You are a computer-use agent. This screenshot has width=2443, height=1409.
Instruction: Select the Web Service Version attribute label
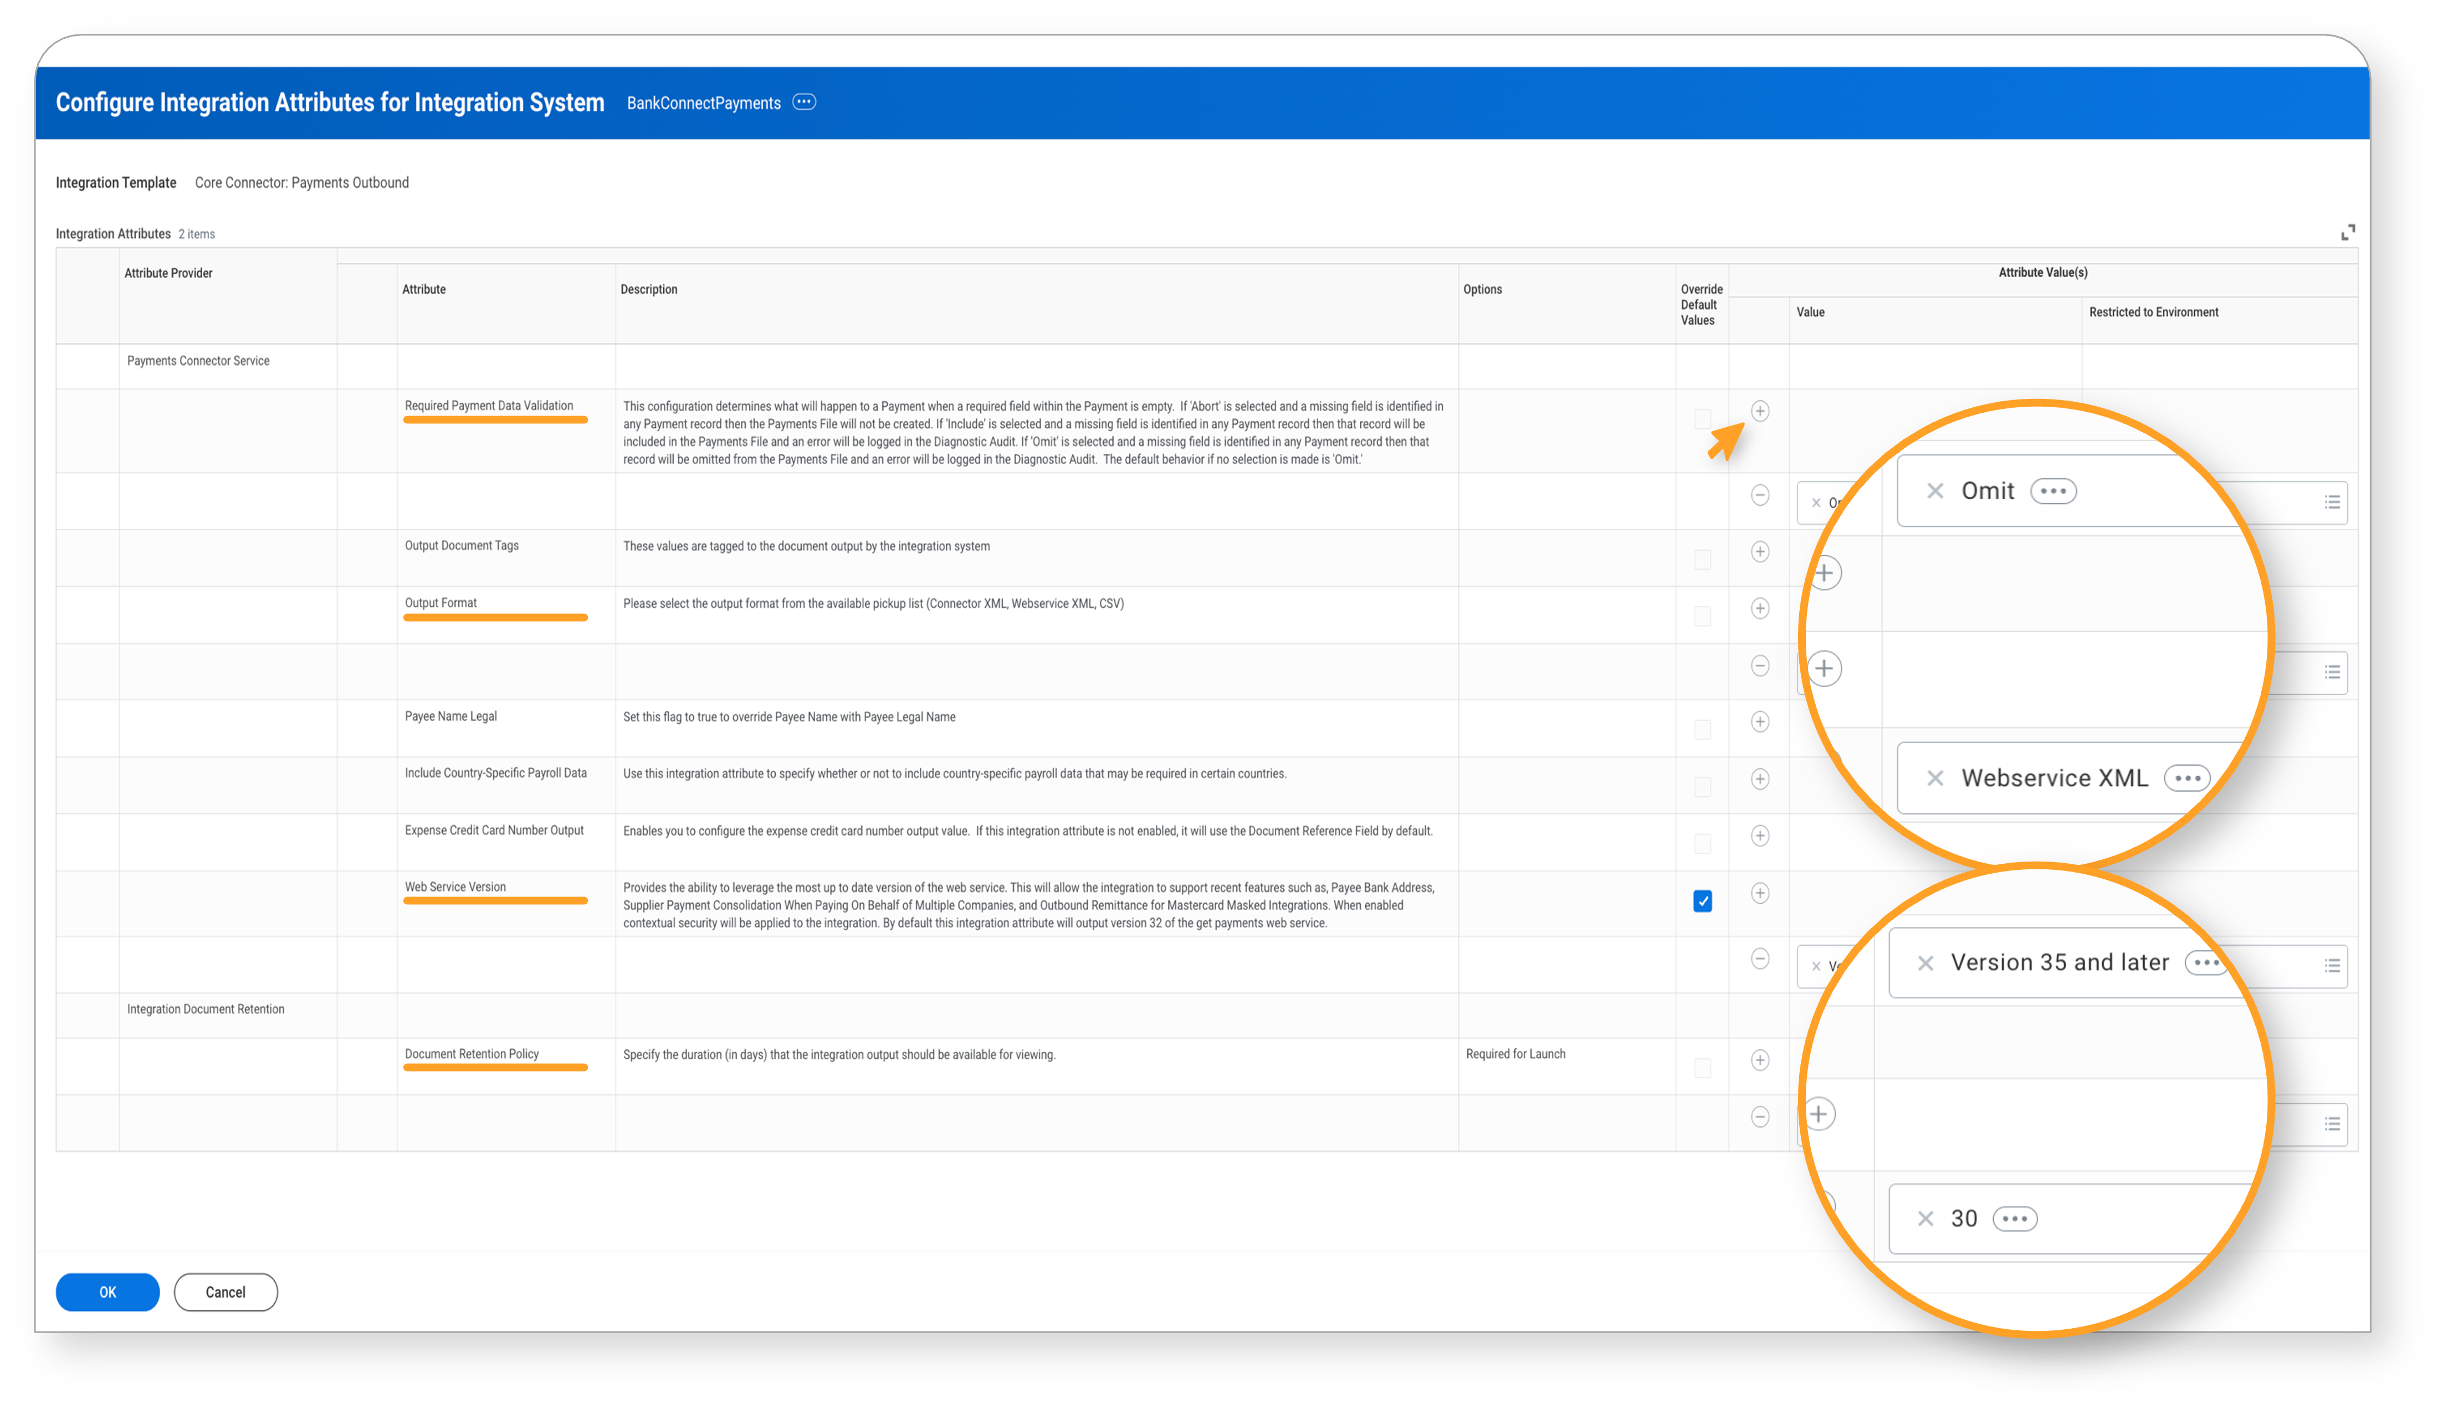pyautogui.click(x=455, y=887)
